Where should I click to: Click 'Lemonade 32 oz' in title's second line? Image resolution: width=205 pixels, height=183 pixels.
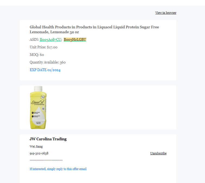point(54,32)
